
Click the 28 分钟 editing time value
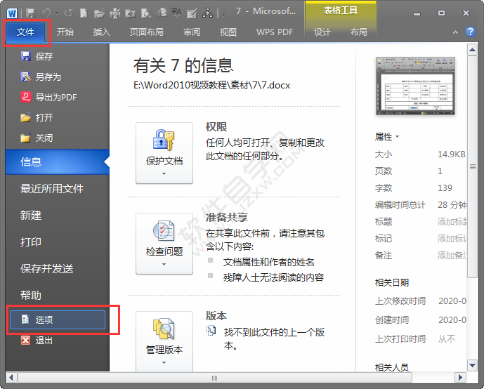[452, 205]
